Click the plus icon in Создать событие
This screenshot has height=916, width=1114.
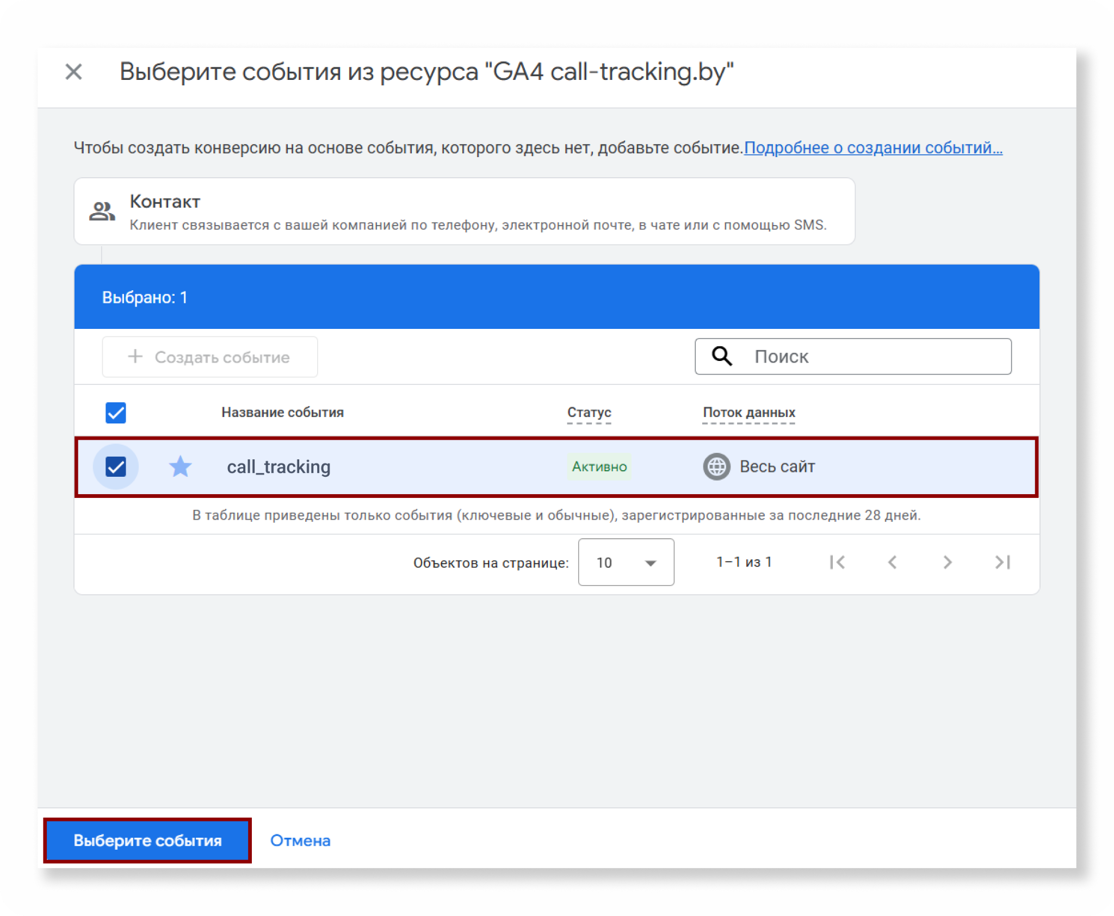135,357
